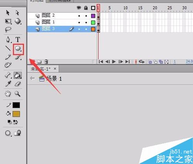This screenshot has height=164, width=193.
Task: Swap stroke and fill colors
Action: [x=15, y=122]
